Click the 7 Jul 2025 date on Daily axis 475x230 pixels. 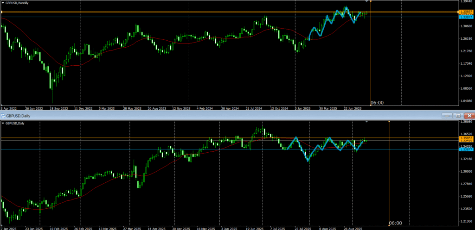click(x=278, y=229)
